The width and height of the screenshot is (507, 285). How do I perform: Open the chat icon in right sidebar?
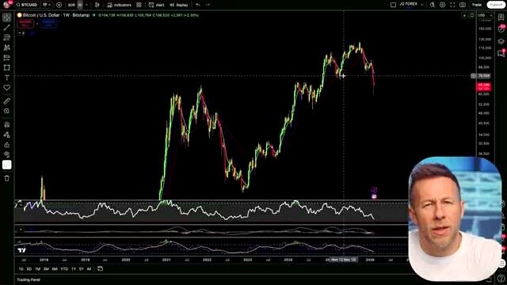tap(501, 53)
